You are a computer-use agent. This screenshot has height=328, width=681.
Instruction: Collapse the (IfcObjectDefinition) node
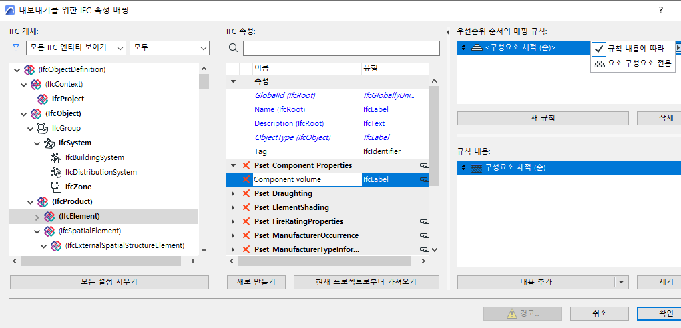(17, 69)
